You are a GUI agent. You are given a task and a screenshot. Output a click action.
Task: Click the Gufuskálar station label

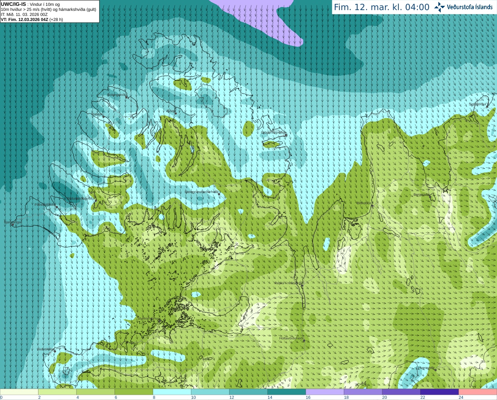point(45,349)
